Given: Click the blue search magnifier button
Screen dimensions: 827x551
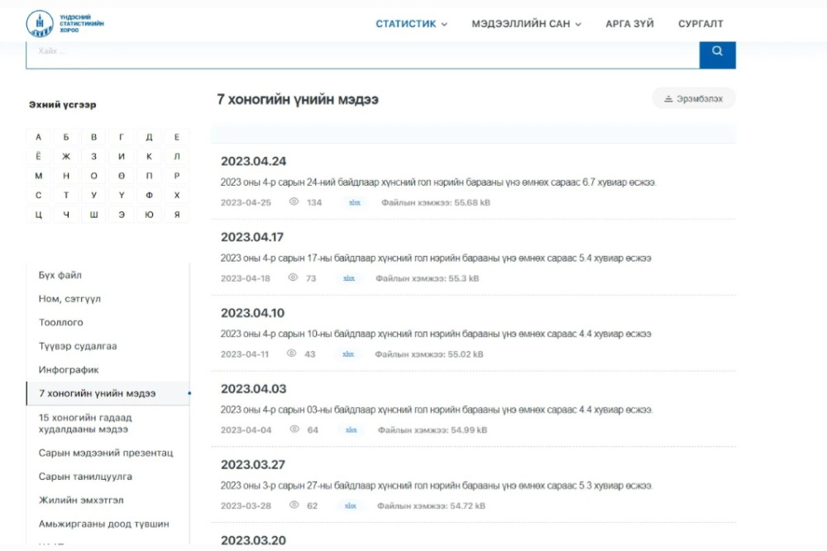Looking at the screenshot, I should (x=717, y=53).
